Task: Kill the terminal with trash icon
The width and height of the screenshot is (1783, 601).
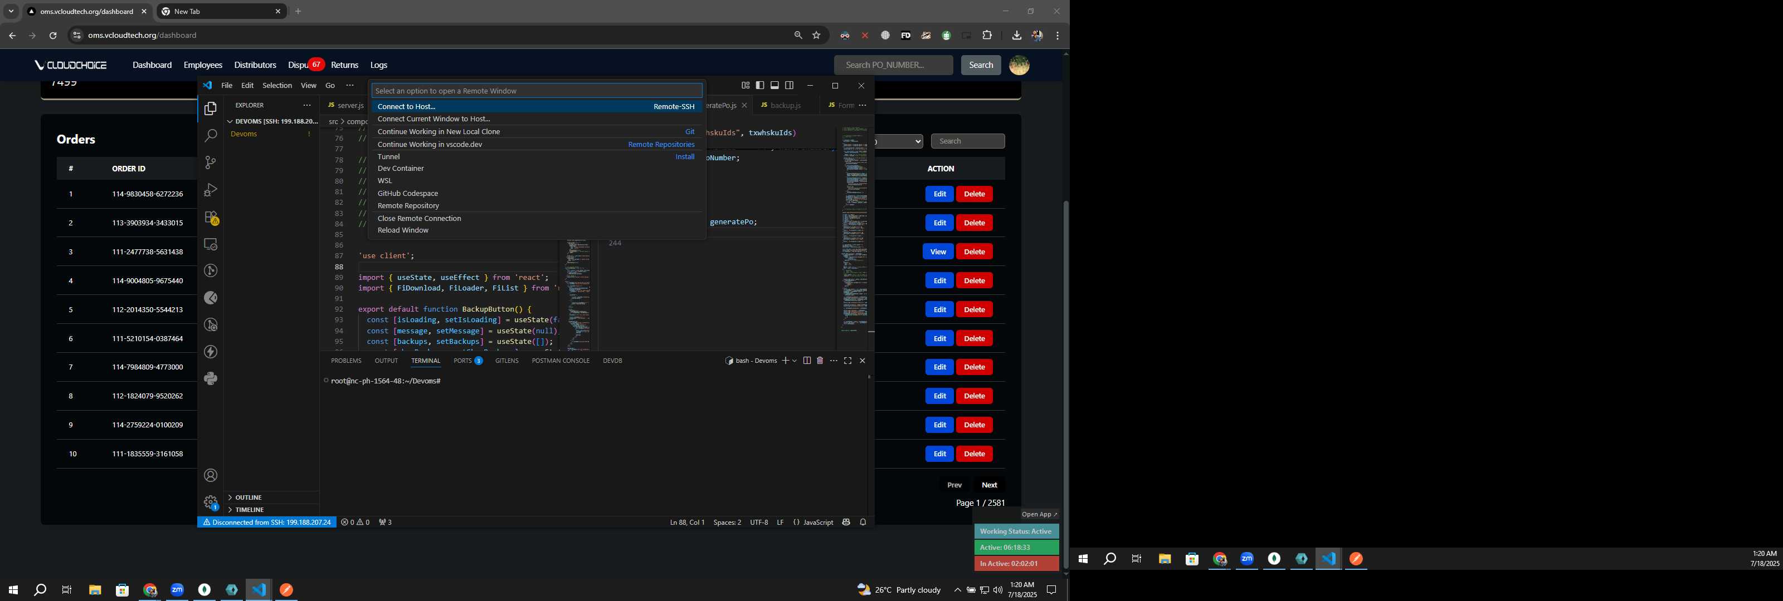Action: [820, 361]
